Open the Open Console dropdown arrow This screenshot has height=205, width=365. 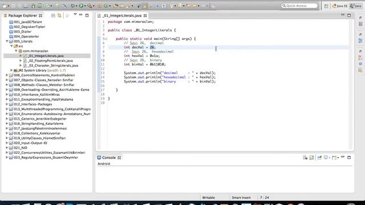338,158
